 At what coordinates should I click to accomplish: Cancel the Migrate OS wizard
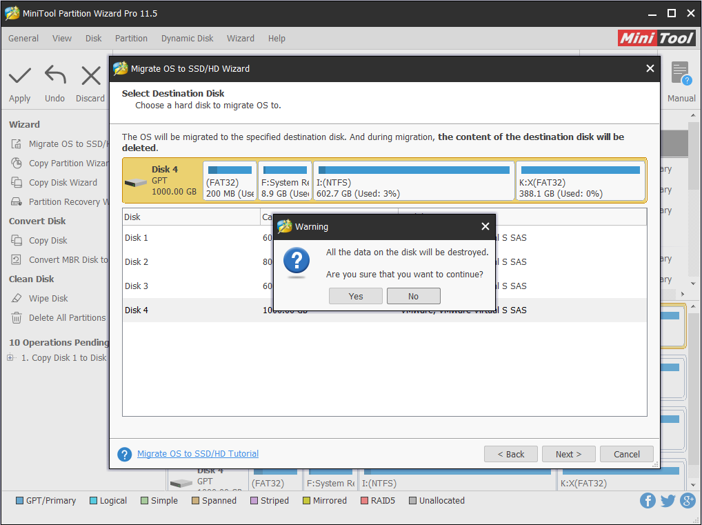coord(627,454)
